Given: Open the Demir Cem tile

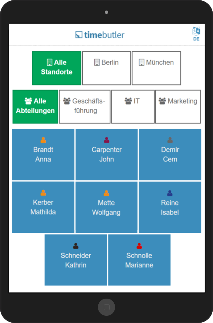Looking at the screenshot, I should 170,155.
